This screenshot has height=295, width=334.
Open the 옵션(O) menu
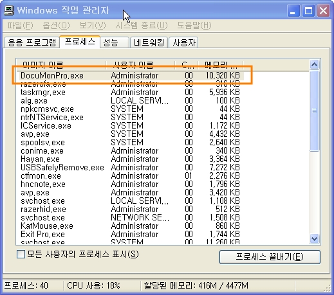point(56,25)
